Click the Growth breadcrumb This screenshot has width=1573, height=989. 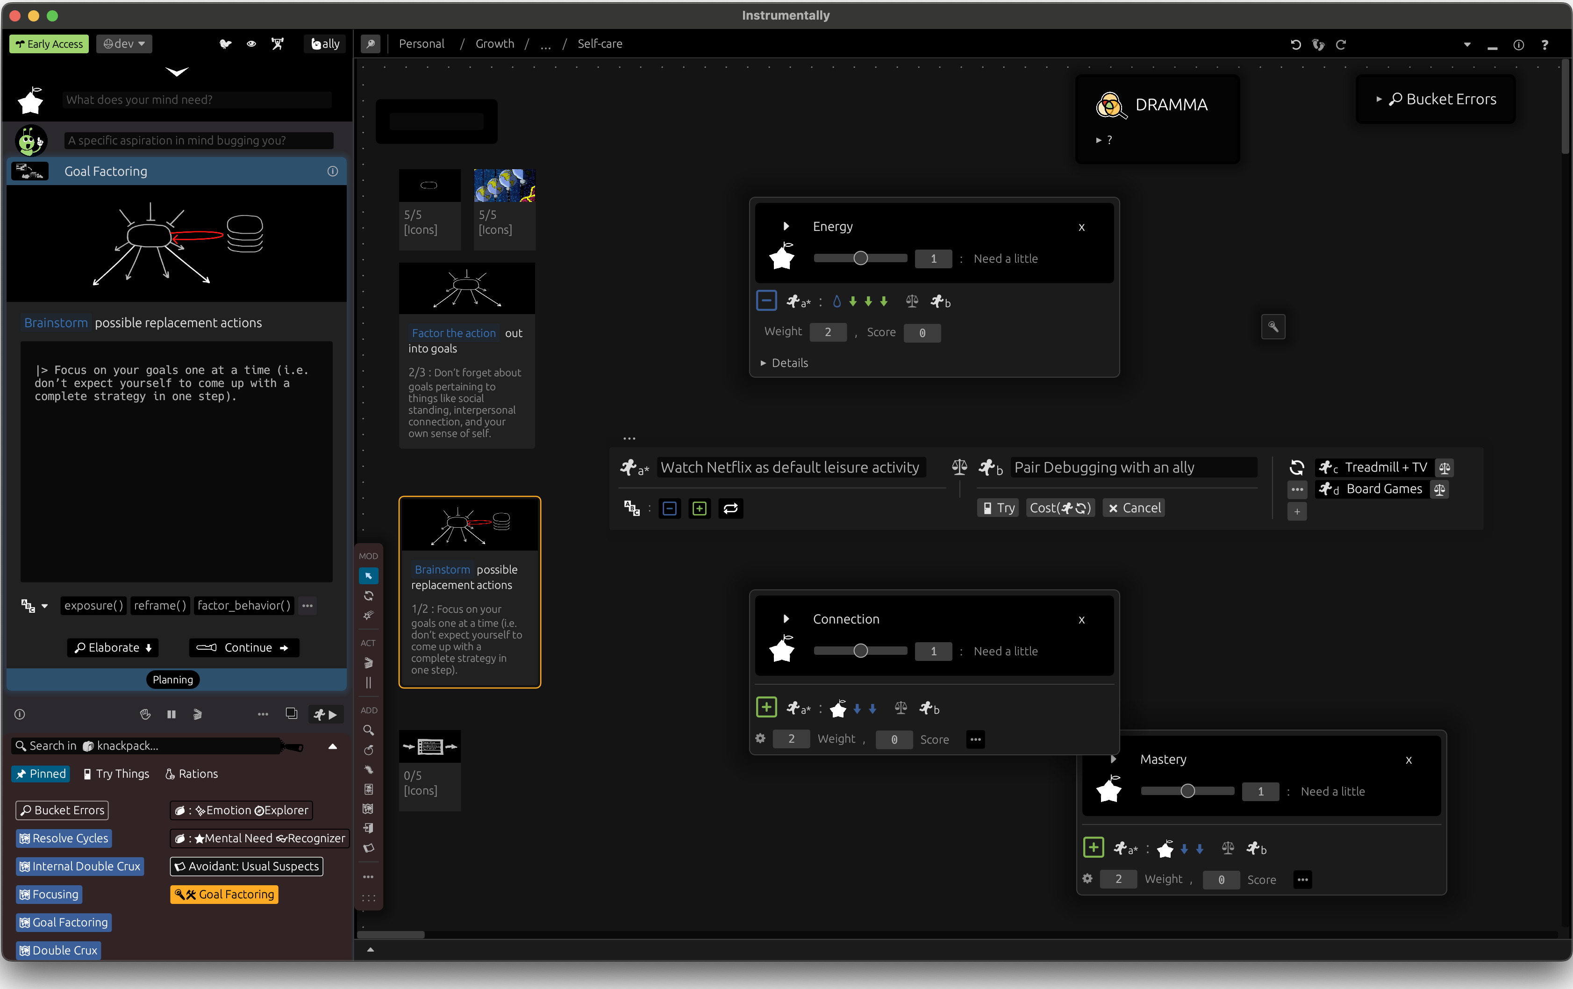(x=494, y=44)
